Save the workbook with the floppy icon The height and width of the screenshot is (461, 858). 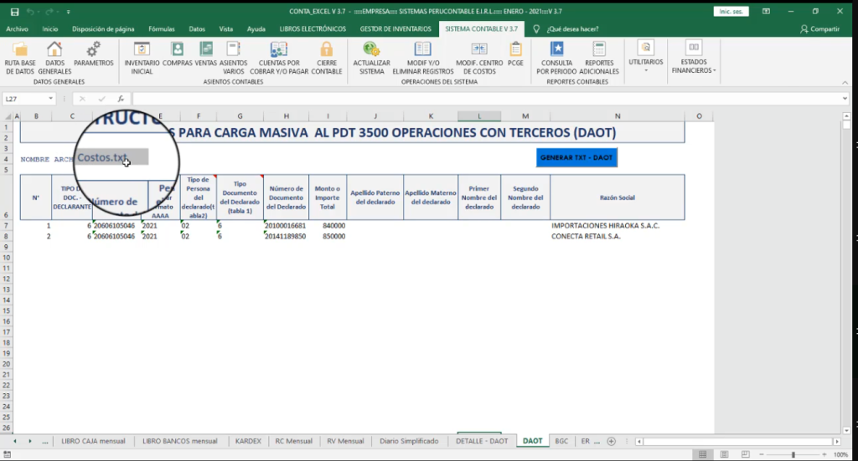(x=15, y=12)
